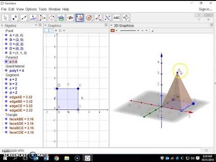Image resolution: width=216 pixels, height=162 pixels.
Task: Select the Reflect about Plane tool
Action: (108, 18)
